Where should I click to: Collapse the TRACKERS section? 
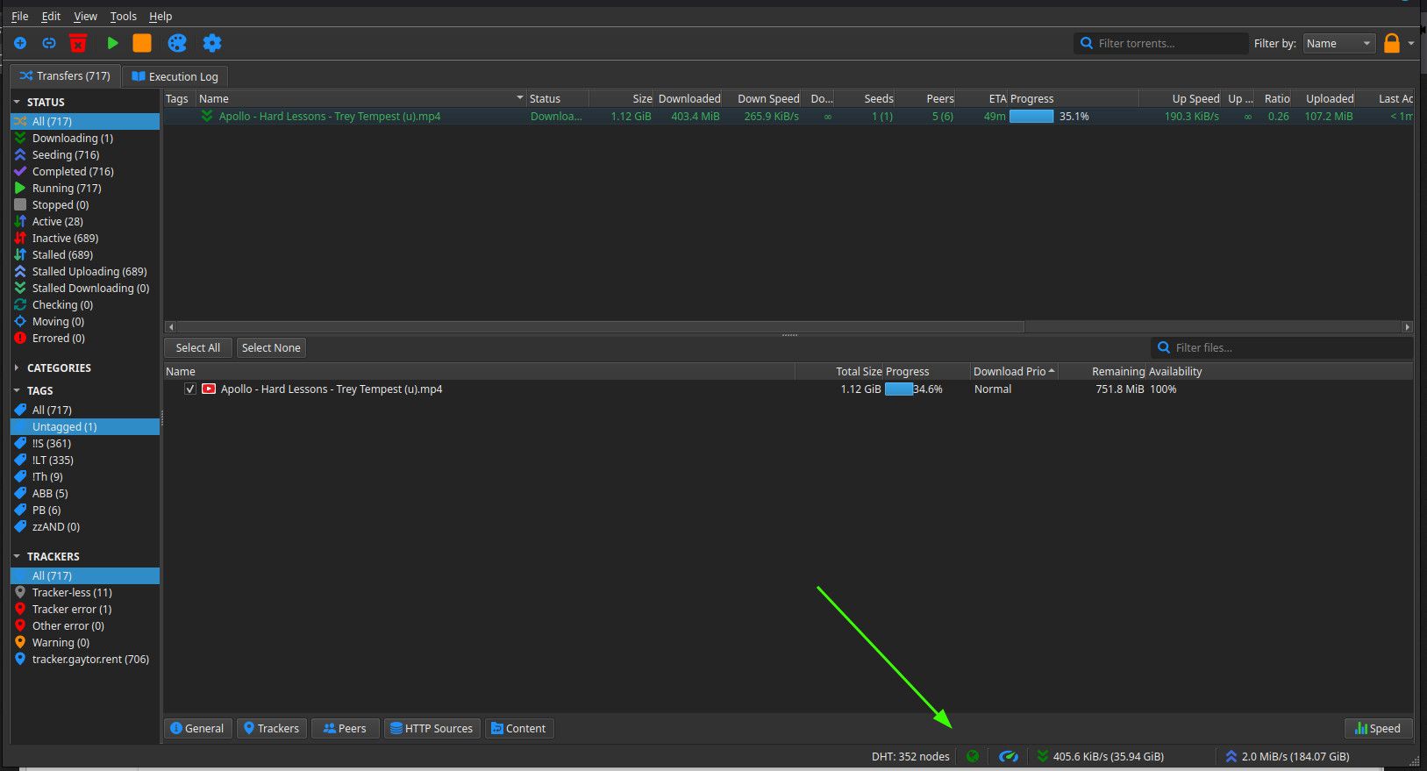click(x=17, y=556)
